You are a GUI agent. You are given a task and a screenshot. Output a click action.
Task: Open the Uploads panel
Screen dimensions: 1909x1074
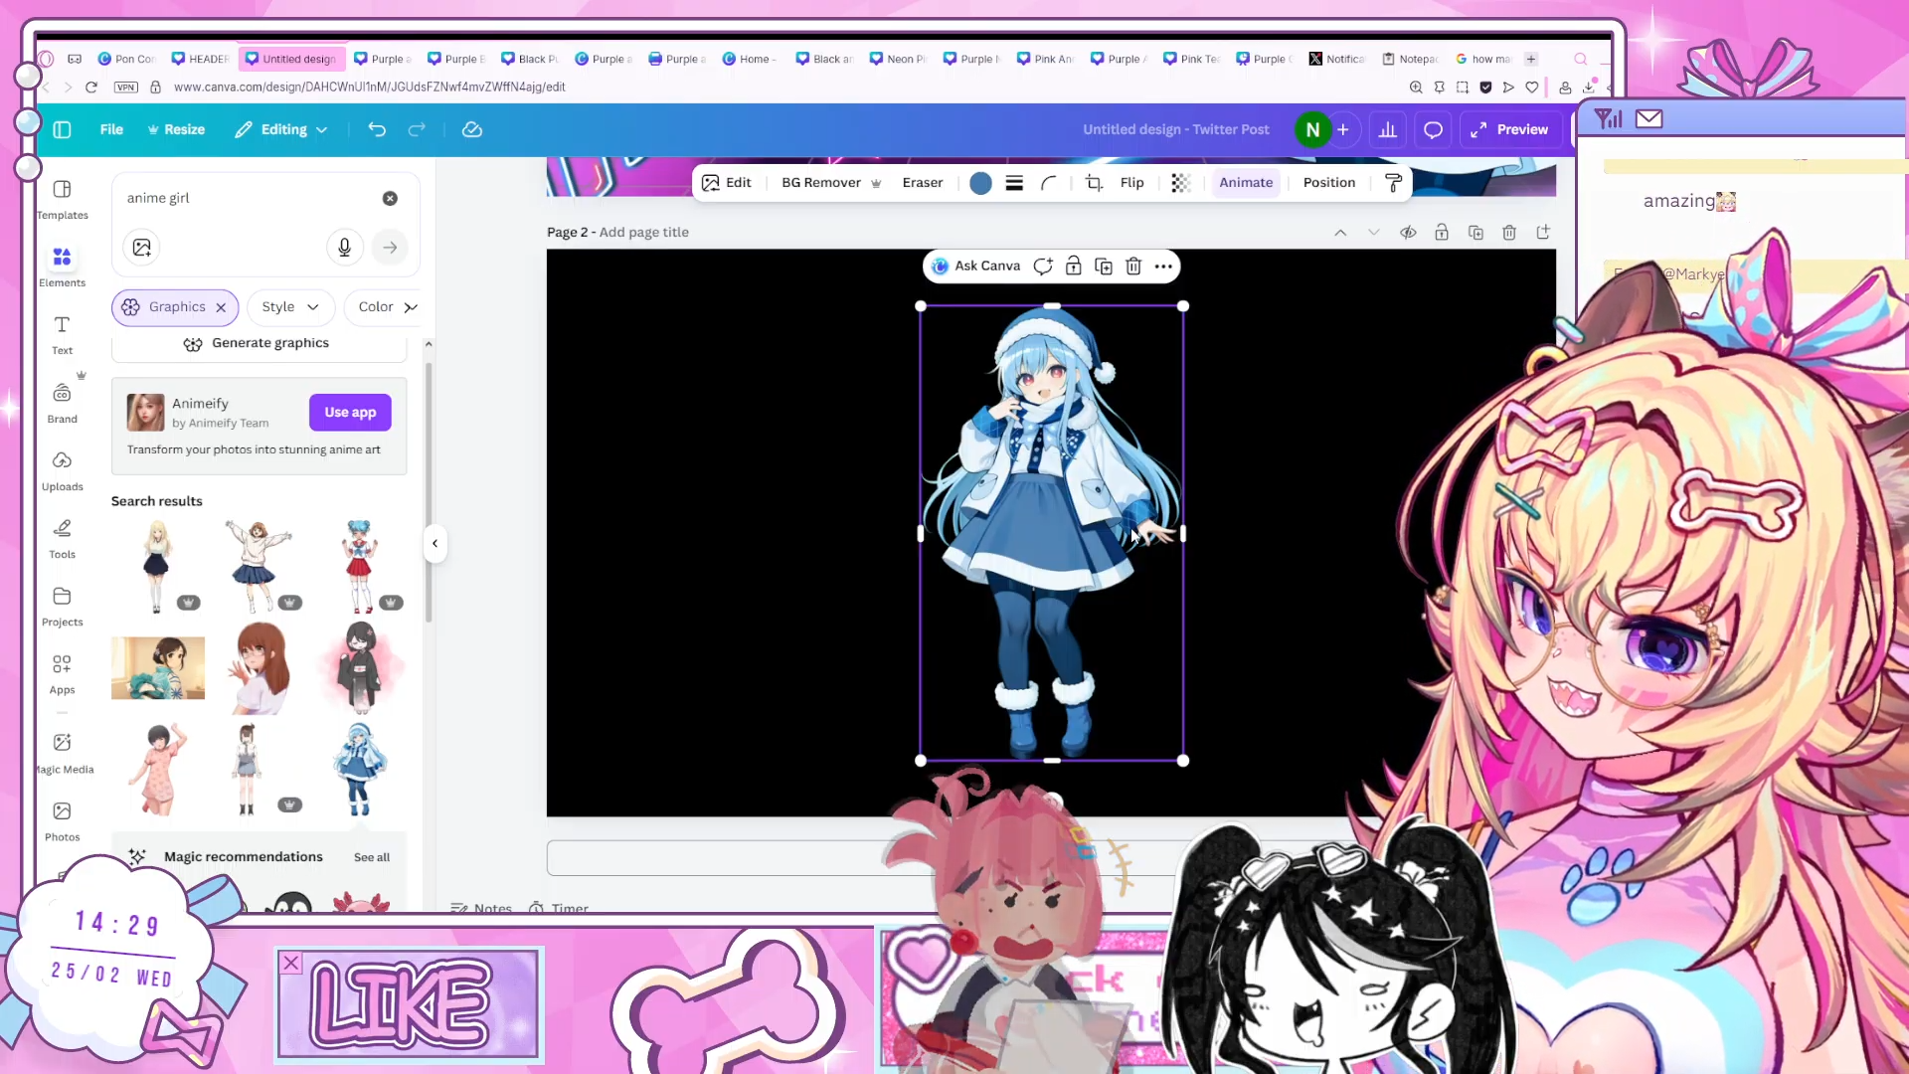point(62,469)
